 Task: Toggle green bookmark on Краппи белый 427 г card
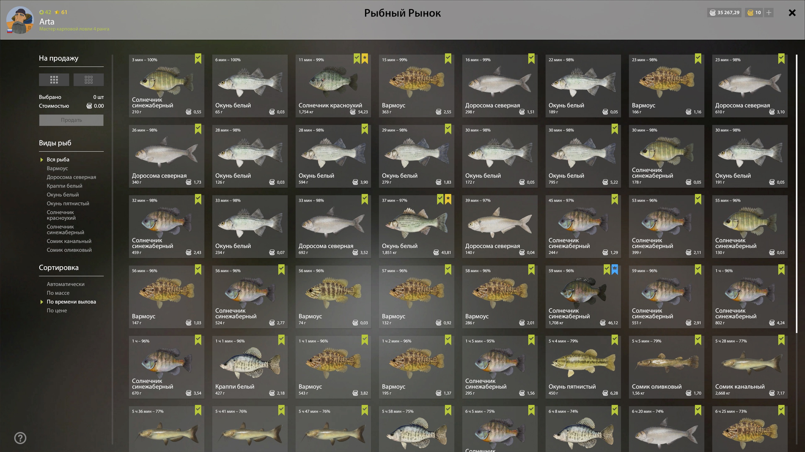click(281, 340)
